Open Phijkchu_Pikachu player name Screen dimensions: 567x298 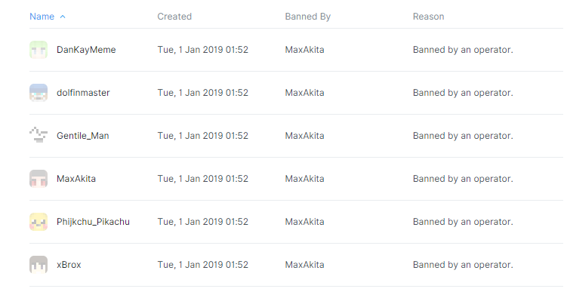tap(93, 222)
